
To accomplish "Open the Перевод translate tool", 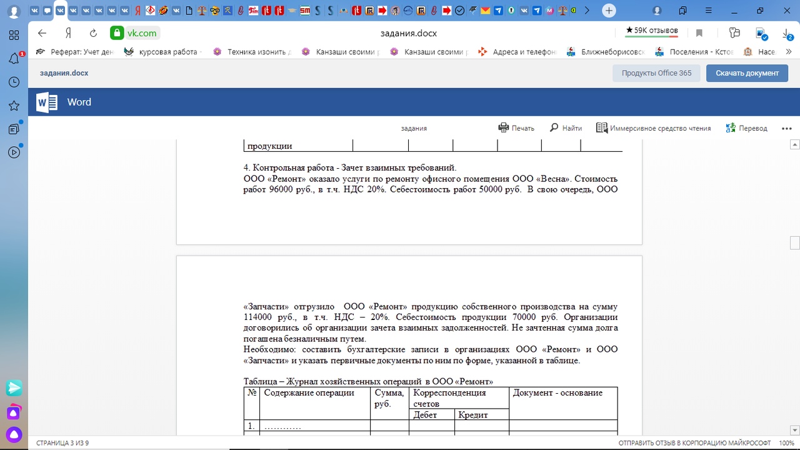I will (x=746, y=128).
